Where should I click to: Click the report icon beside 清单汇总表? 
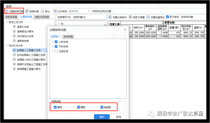tap(14, 27)
